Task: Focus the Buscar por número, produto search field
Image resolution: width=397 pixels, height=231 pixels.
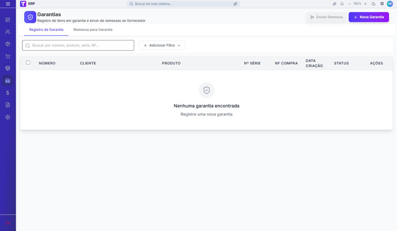Action: (x=78, y=45)
